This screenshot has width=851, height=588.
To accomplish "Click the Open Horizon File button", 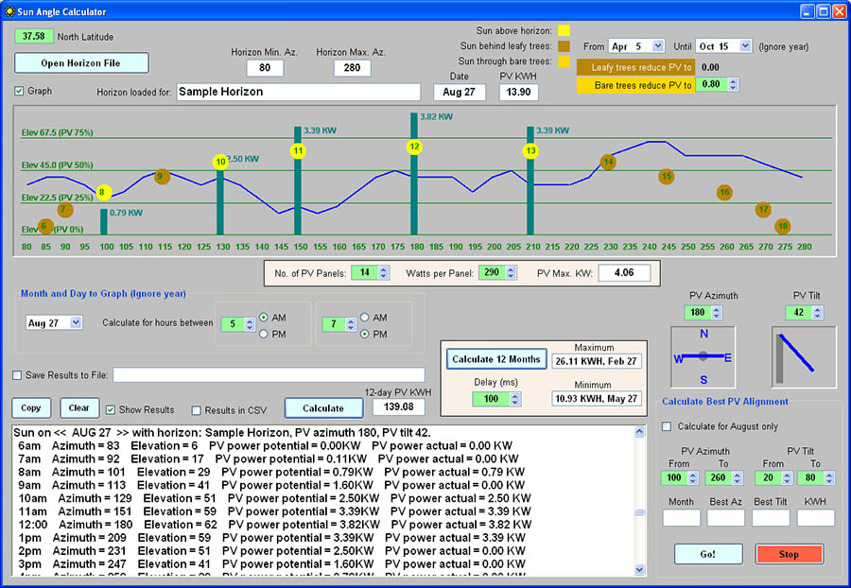I will pos(81,63).
